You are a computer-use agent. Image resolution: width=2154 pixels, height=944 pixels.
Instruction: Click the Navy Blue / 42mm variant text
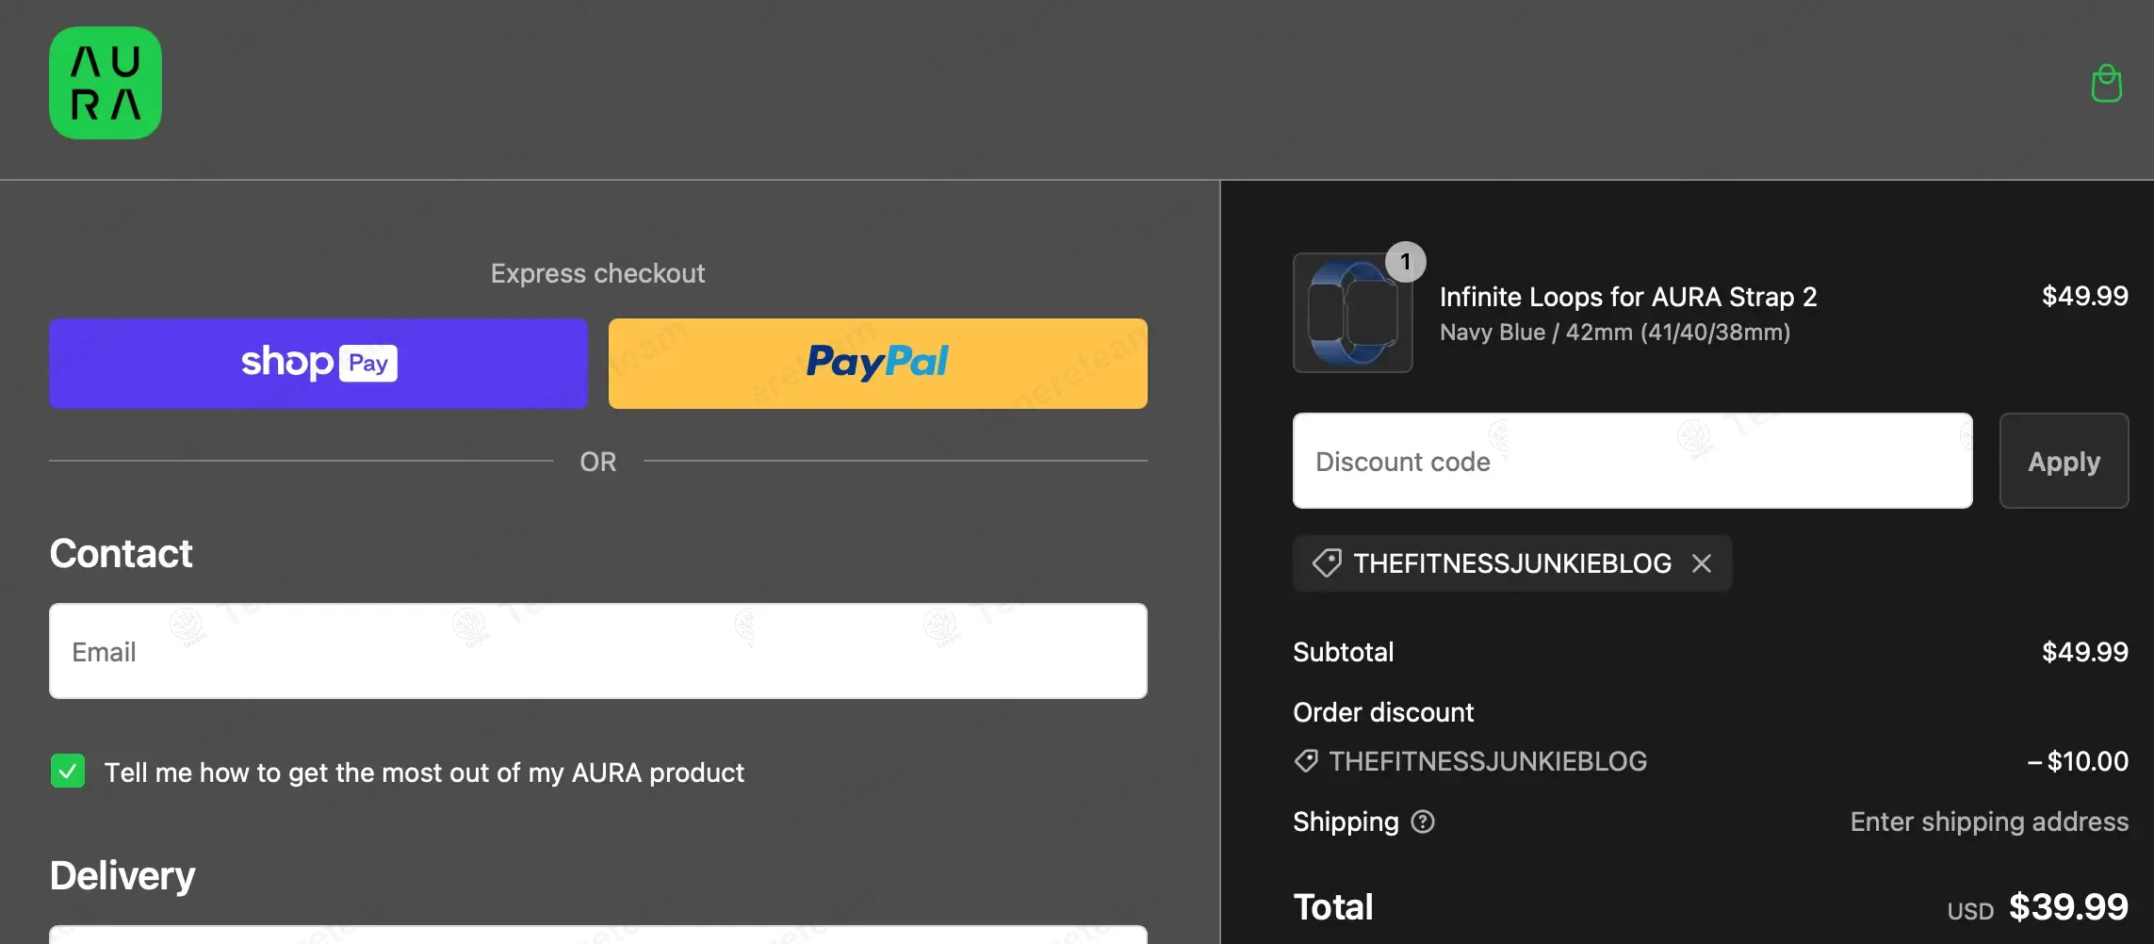(1614, 333)
